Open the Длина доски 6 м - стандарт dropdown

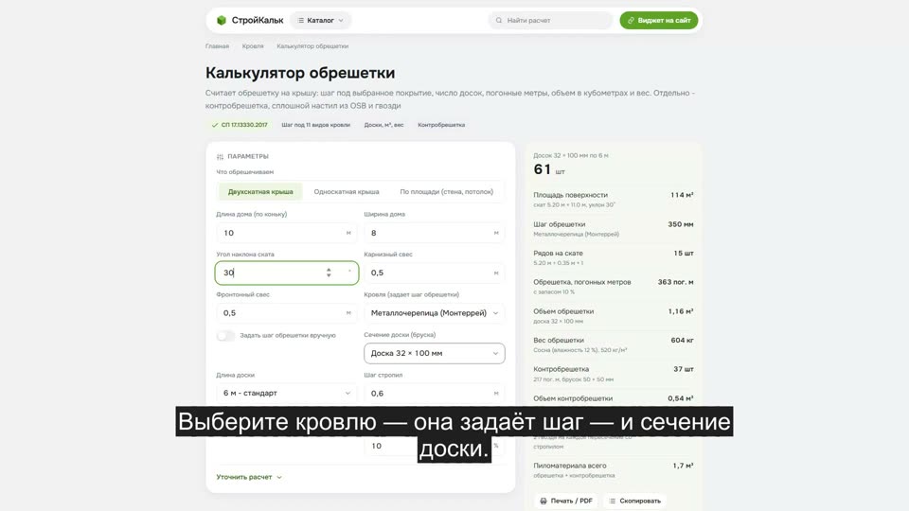tap(286, 394)
